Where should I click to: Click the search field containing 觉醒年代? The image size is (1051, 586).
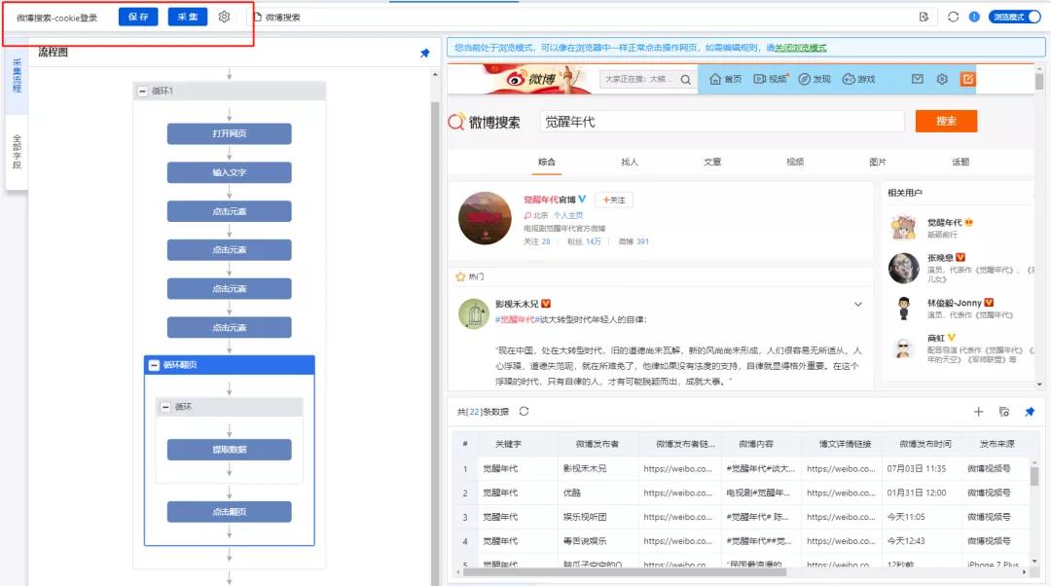coord(722,122)
